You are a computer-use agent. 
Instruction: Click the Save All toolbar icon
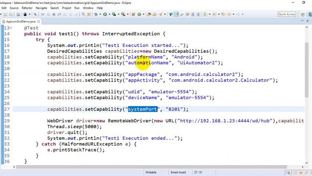[x=11, y=14]
